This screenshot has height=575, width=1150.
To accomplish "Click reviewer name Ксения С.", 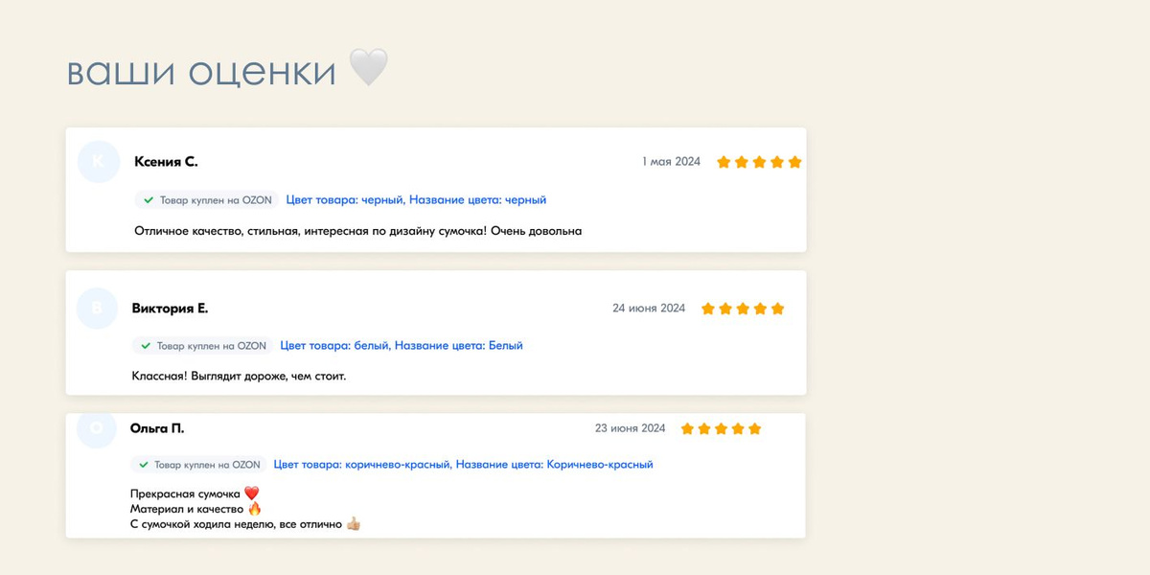I will coord(166,162).
